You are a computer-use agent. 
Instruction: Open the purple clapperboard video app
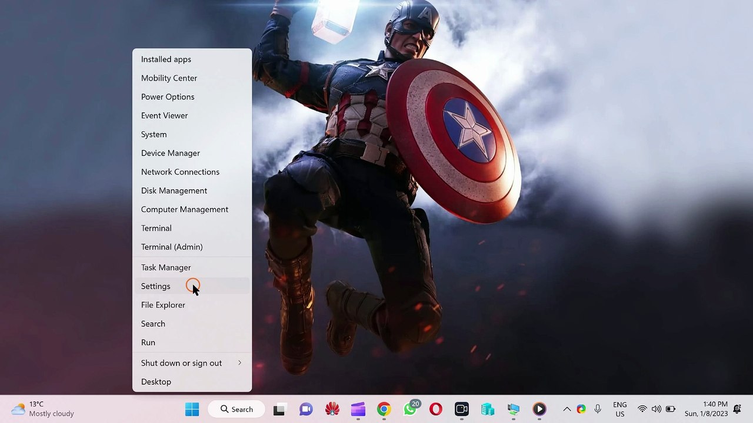(358, 409)
